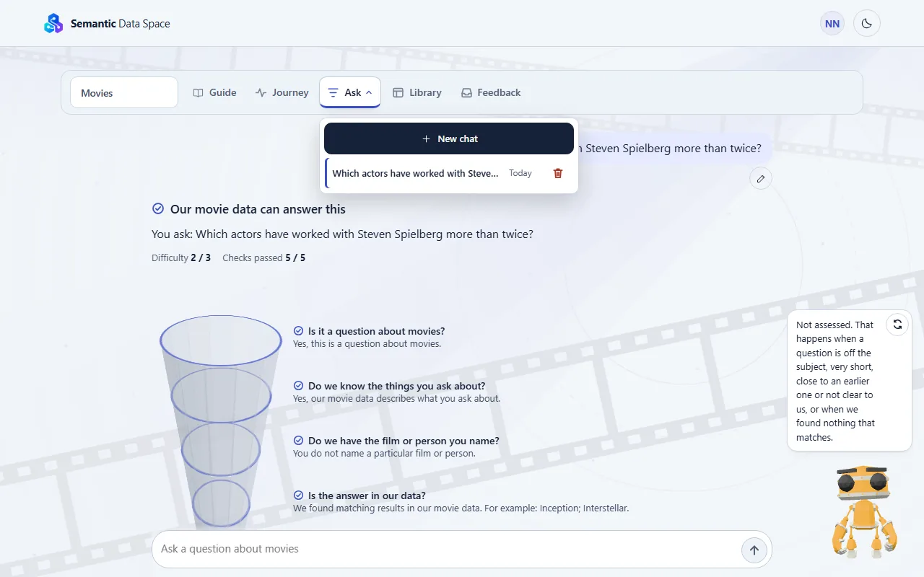This screenshot has height=577, width=924.
Task: Send the question with the arrow button
Action: coord(754,550)
